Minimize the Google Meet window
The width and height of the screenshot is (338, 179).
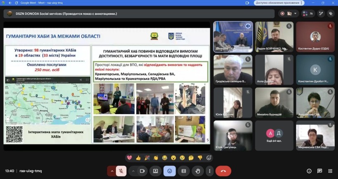[313, 3]
